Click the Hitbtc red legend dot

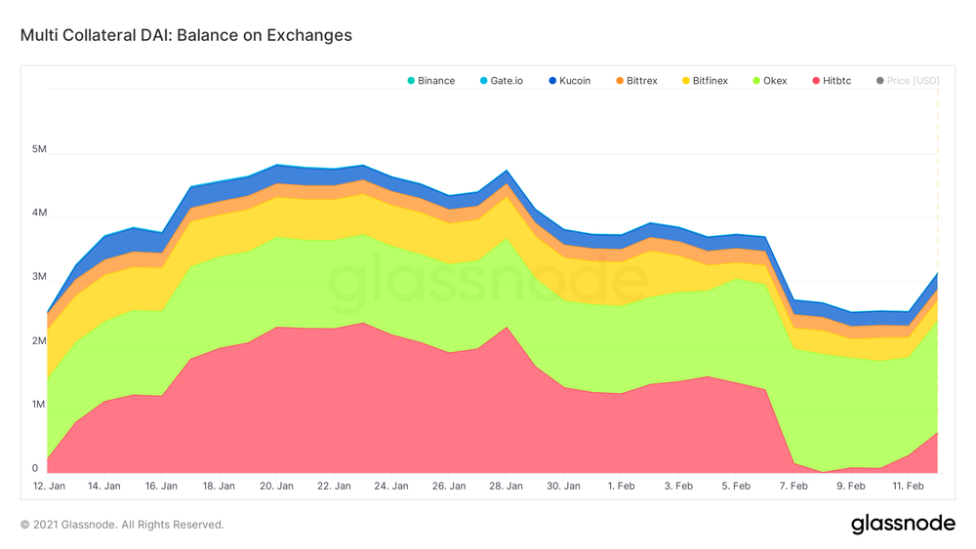(x=816, y=81)
